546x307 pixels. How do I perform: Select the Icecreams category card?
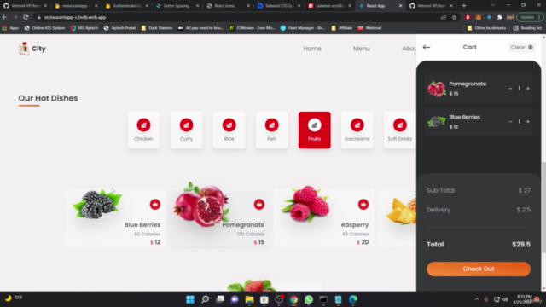coord(357,130)
